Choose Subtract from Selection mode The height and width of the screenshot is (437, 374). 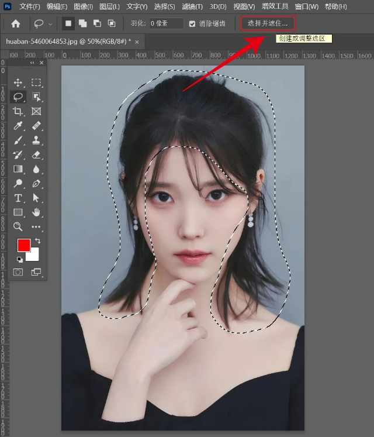(x=97, y=23)
